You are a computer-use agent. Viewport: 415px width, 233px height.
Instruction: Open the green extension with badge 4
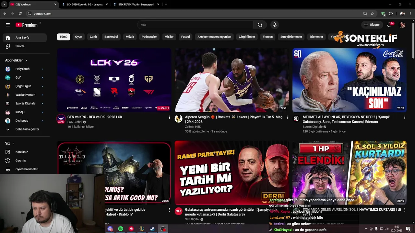(383, 14)
